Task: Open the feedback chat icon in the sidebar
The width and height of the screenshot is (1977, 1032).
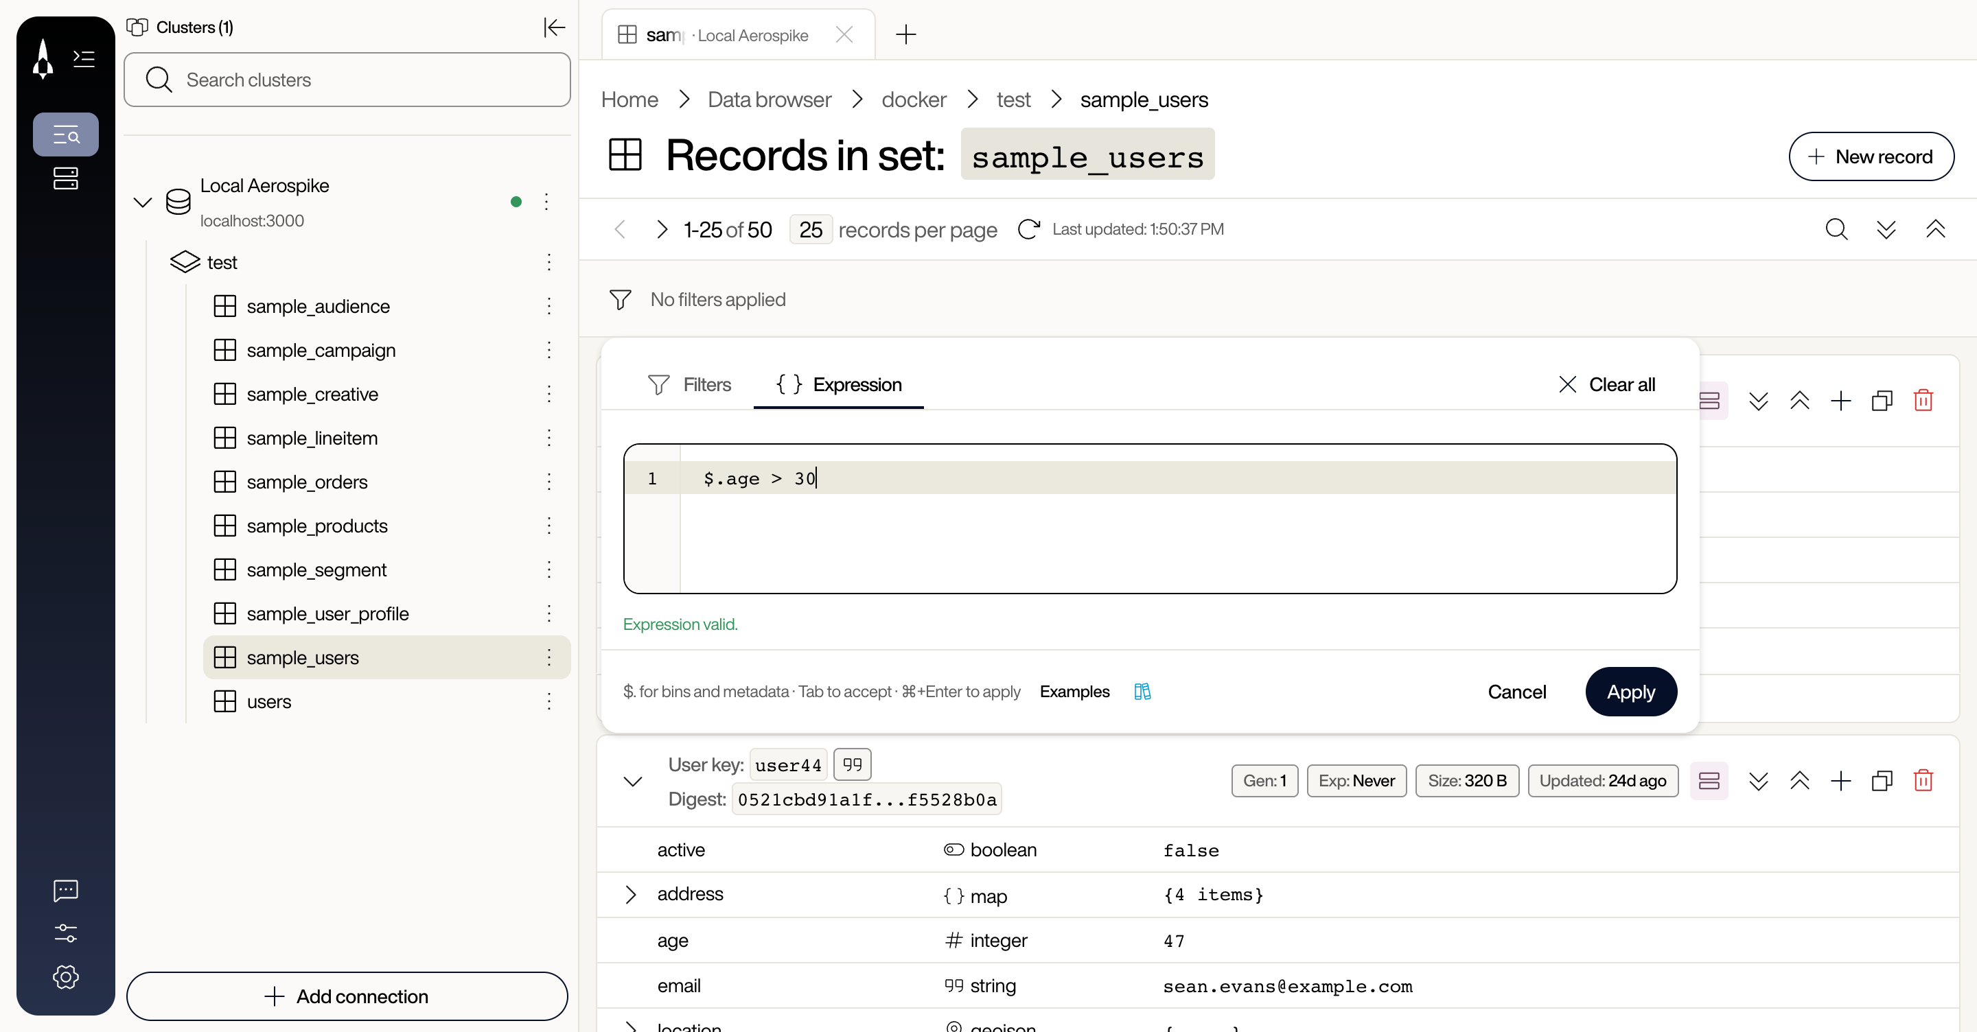Action: (66, 890)
